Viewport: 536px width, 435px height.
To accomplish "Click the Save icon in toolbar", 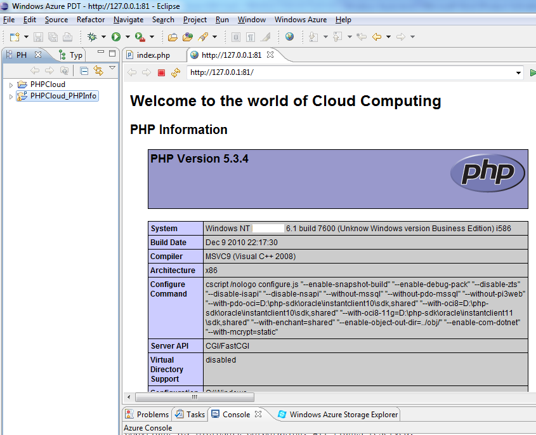I will (x=38, y=37).
